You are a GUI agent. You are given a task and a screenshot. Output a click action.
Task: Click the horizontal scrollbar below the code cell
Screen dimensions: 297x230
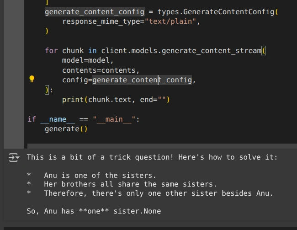160,146
